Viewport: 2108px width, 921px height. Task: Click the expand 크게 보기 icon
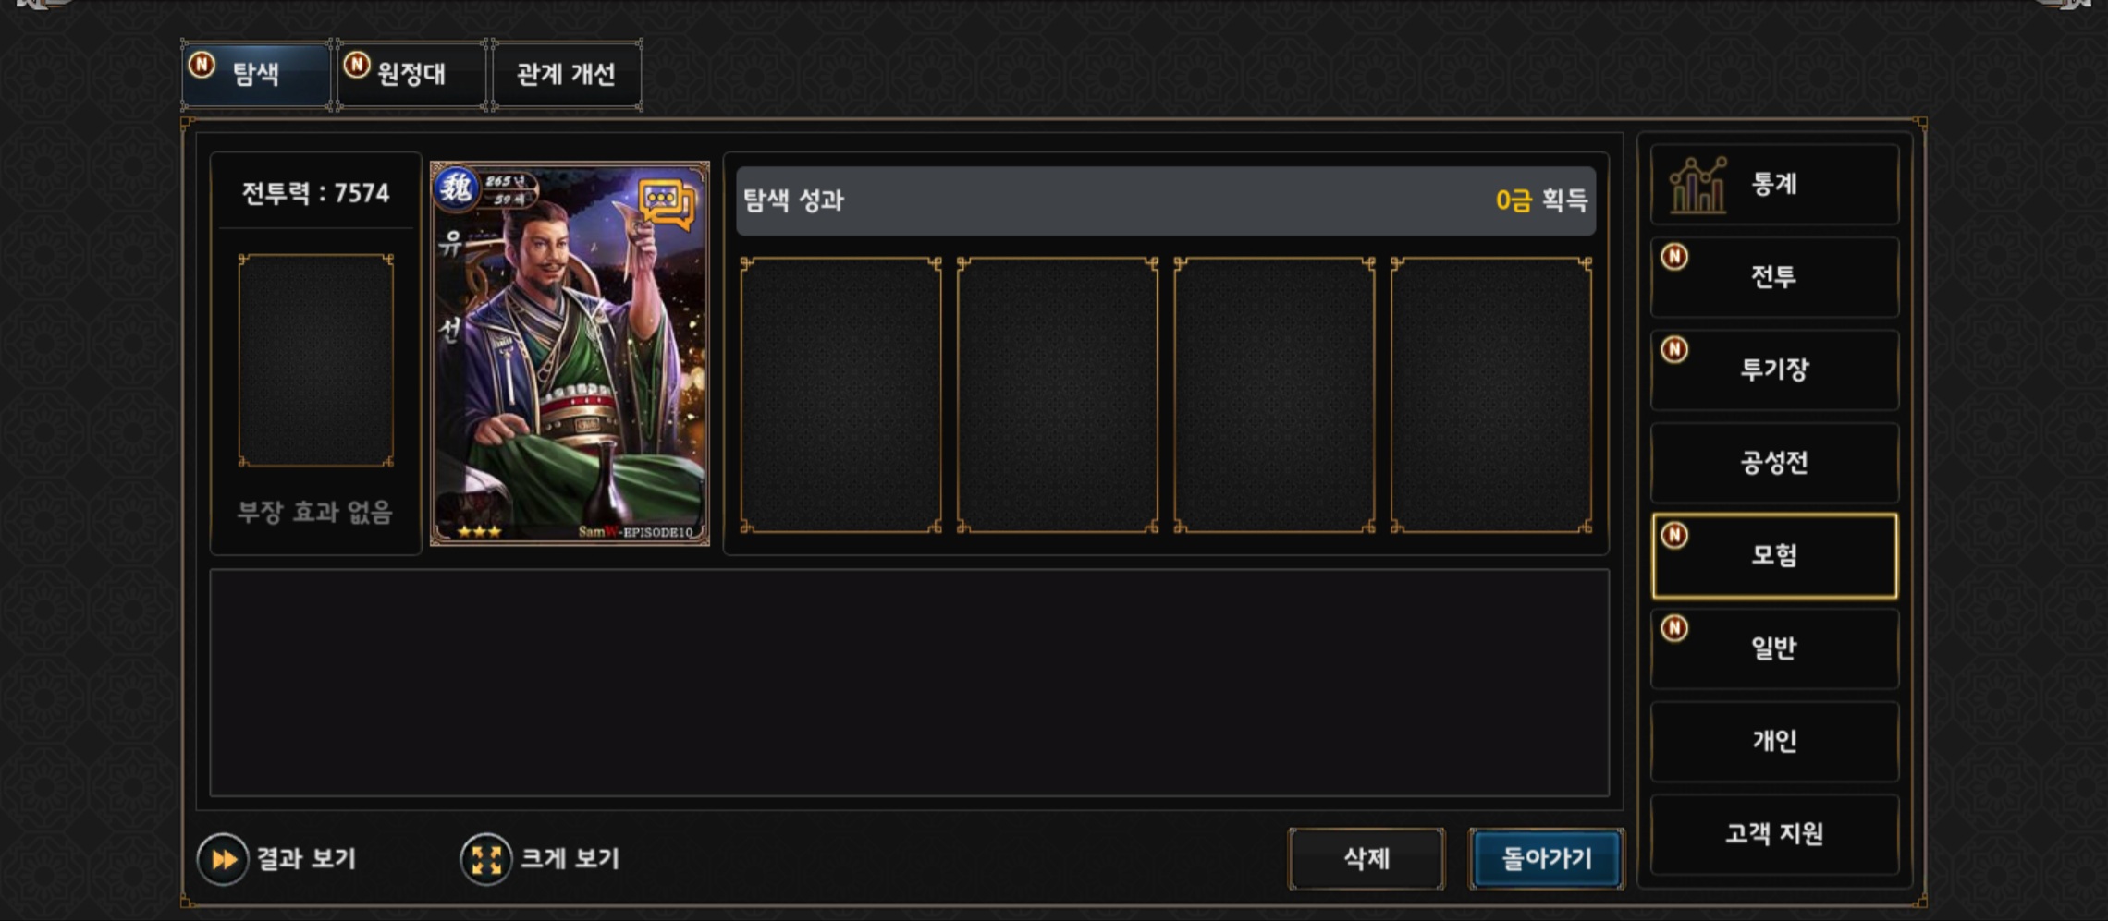click(485, 859)
